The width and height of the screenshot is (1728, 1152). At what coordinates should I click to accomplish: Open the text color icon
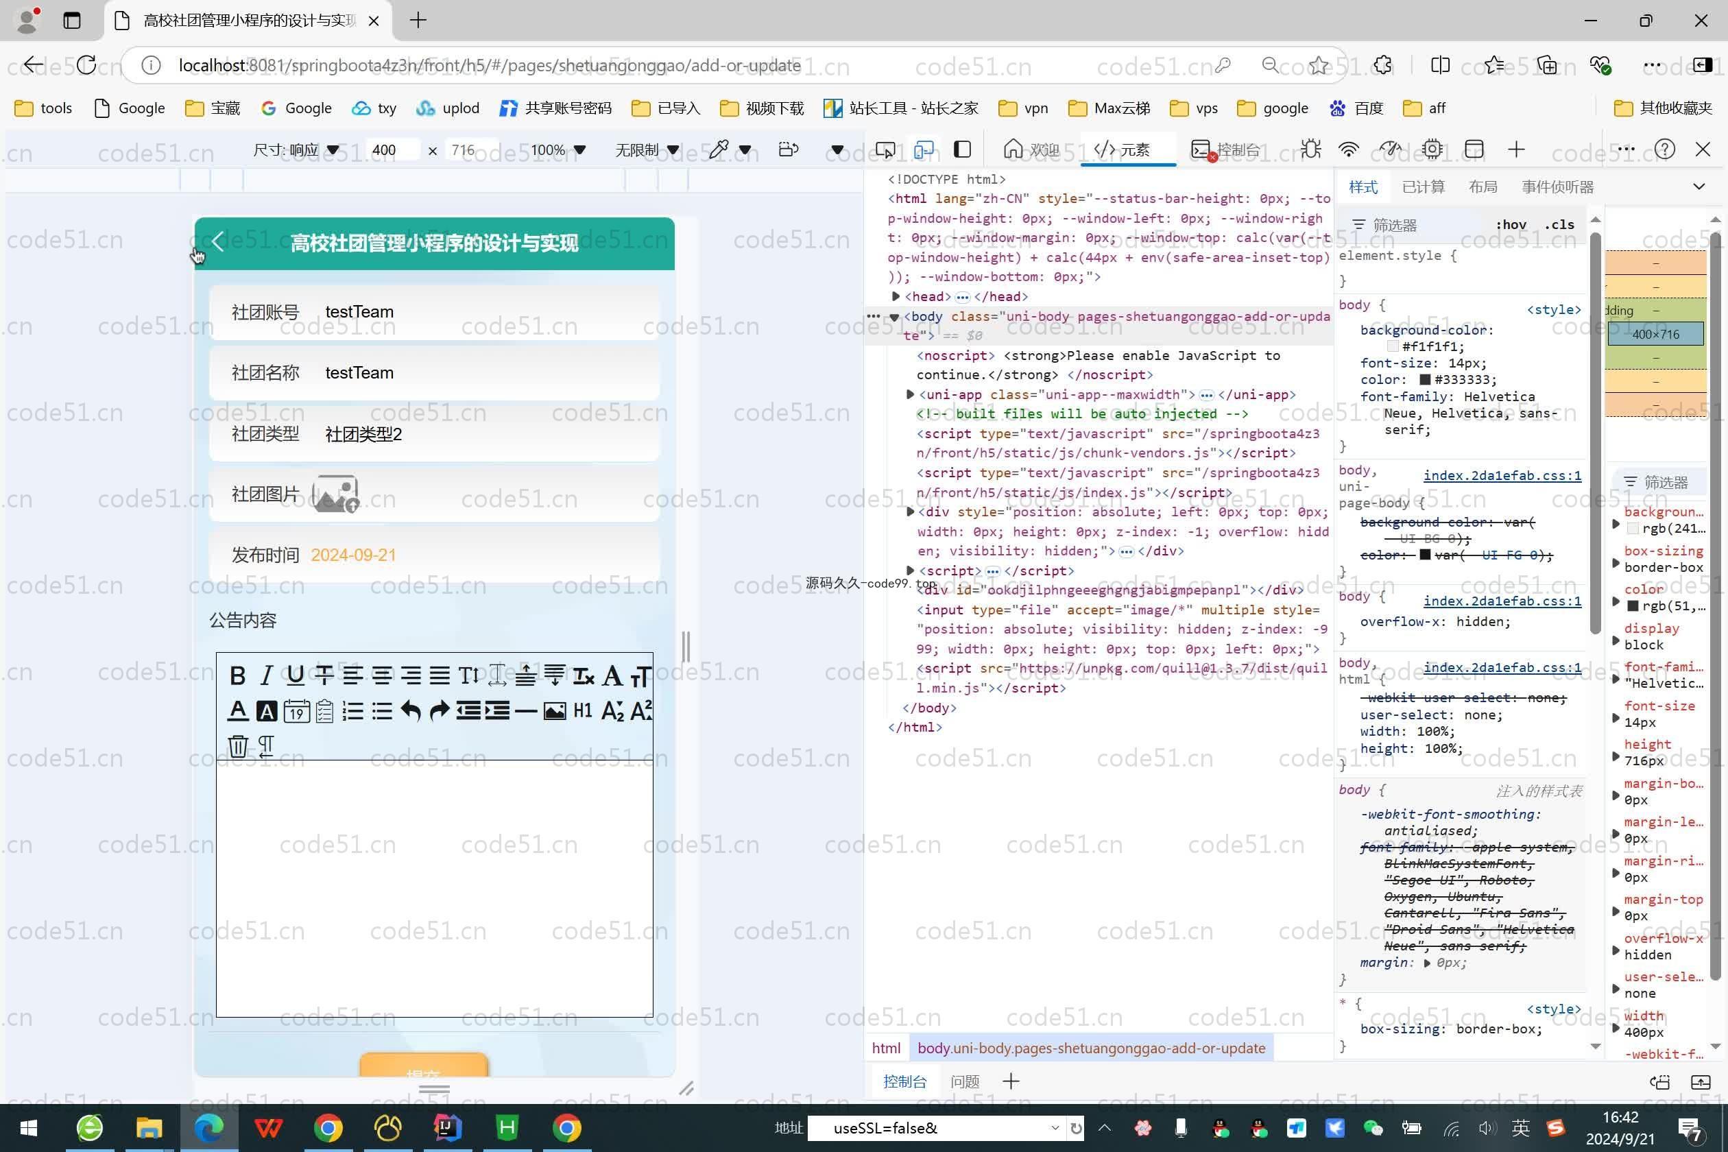[237, 710]
